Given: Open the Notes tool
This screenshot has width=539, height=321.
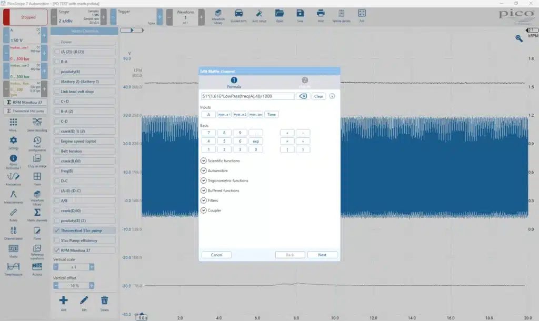Looking at the screenshot, I should (37, 233).
